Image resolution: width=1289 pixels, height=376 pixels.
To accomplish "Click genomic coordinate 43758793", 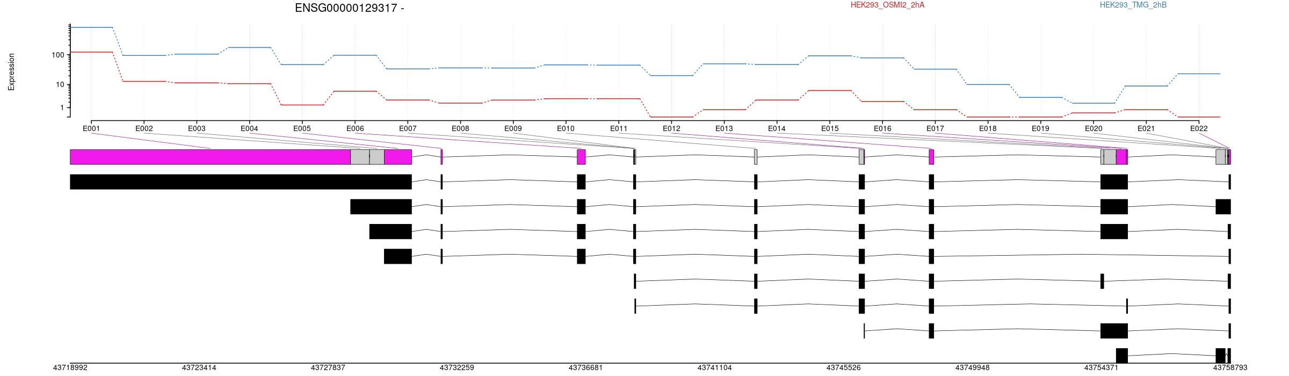I will click(1230, 368).
